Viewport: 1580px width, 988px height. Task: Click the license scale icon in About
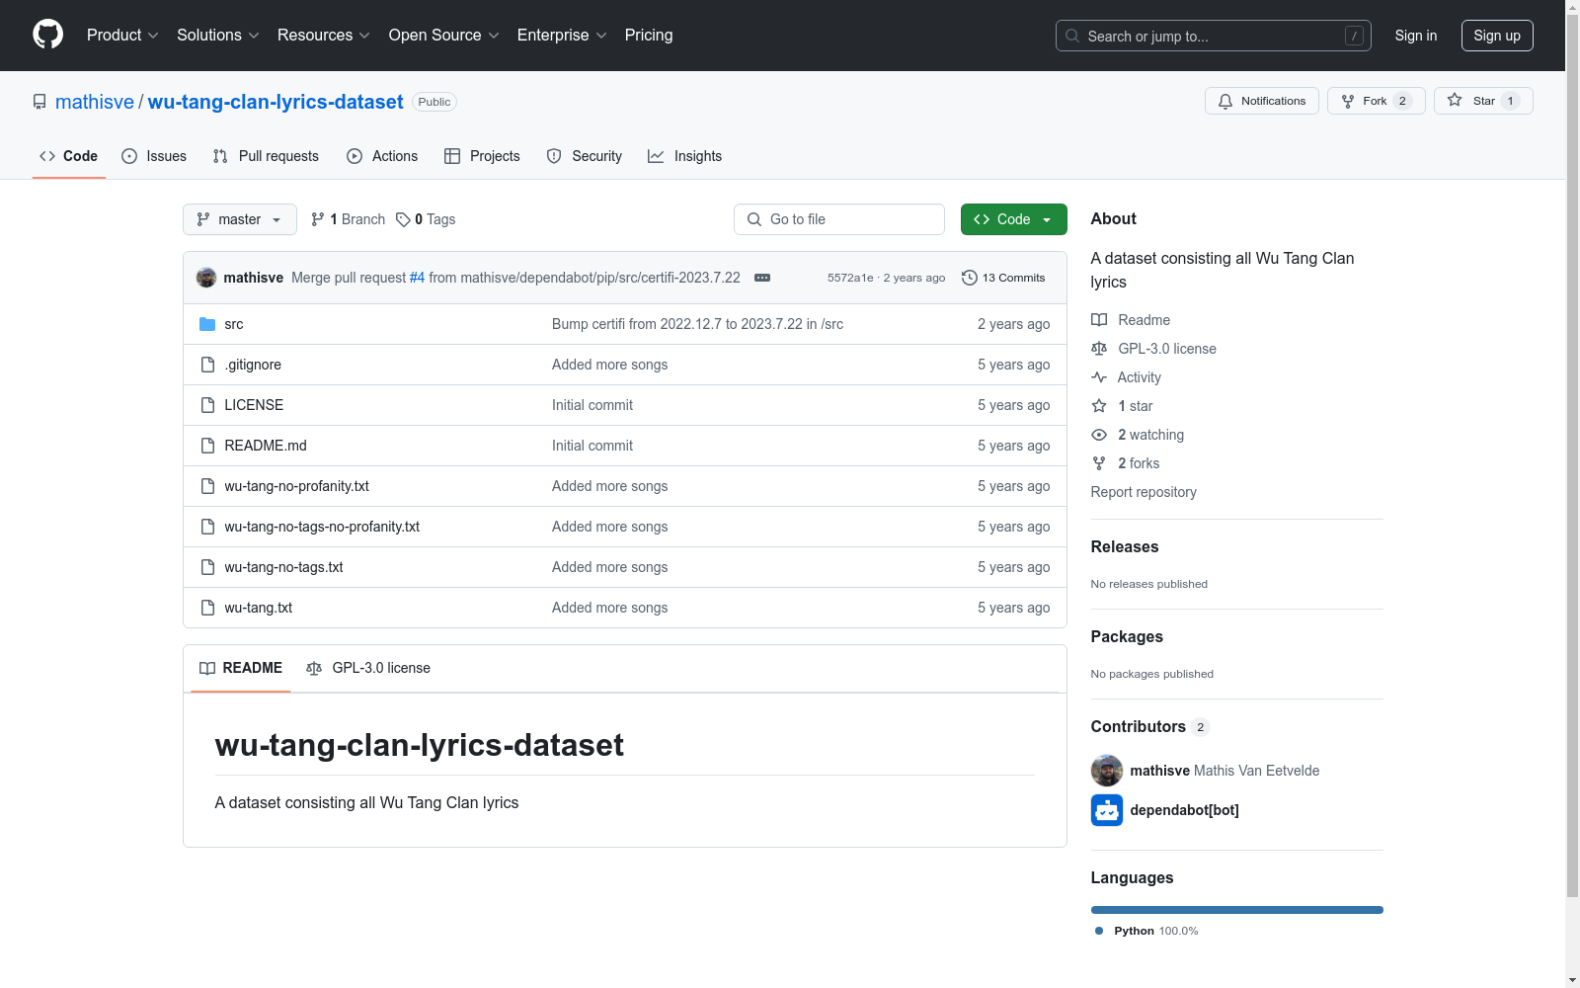pos(1099,349)
